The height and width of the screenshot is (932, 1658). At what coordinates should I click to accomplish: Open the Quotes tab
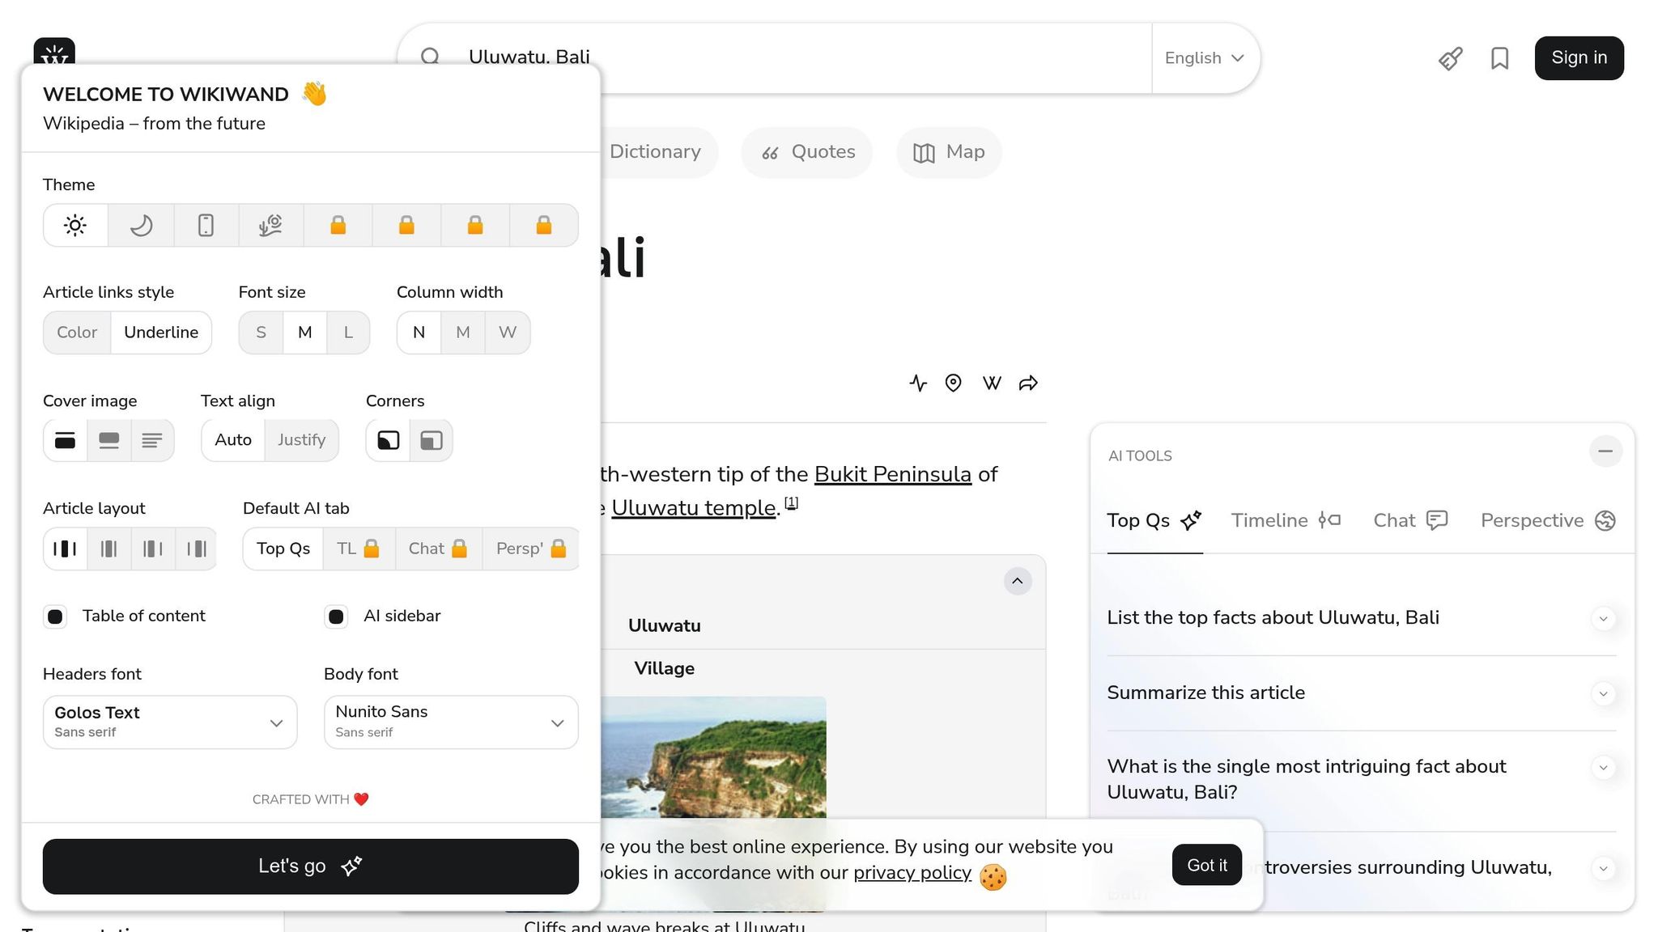pos(807,152)
